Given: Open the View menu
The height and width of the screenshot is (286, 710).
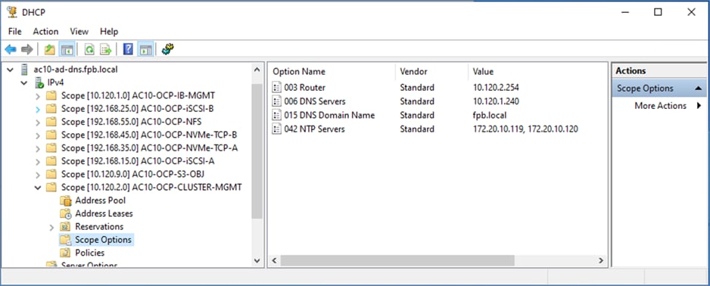Looking at the screenshot, I should point(79,32).
